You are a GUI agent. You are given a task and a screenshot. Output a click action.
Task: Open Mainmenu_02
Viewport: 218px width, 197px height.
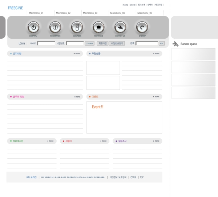[x=63, y=13]
